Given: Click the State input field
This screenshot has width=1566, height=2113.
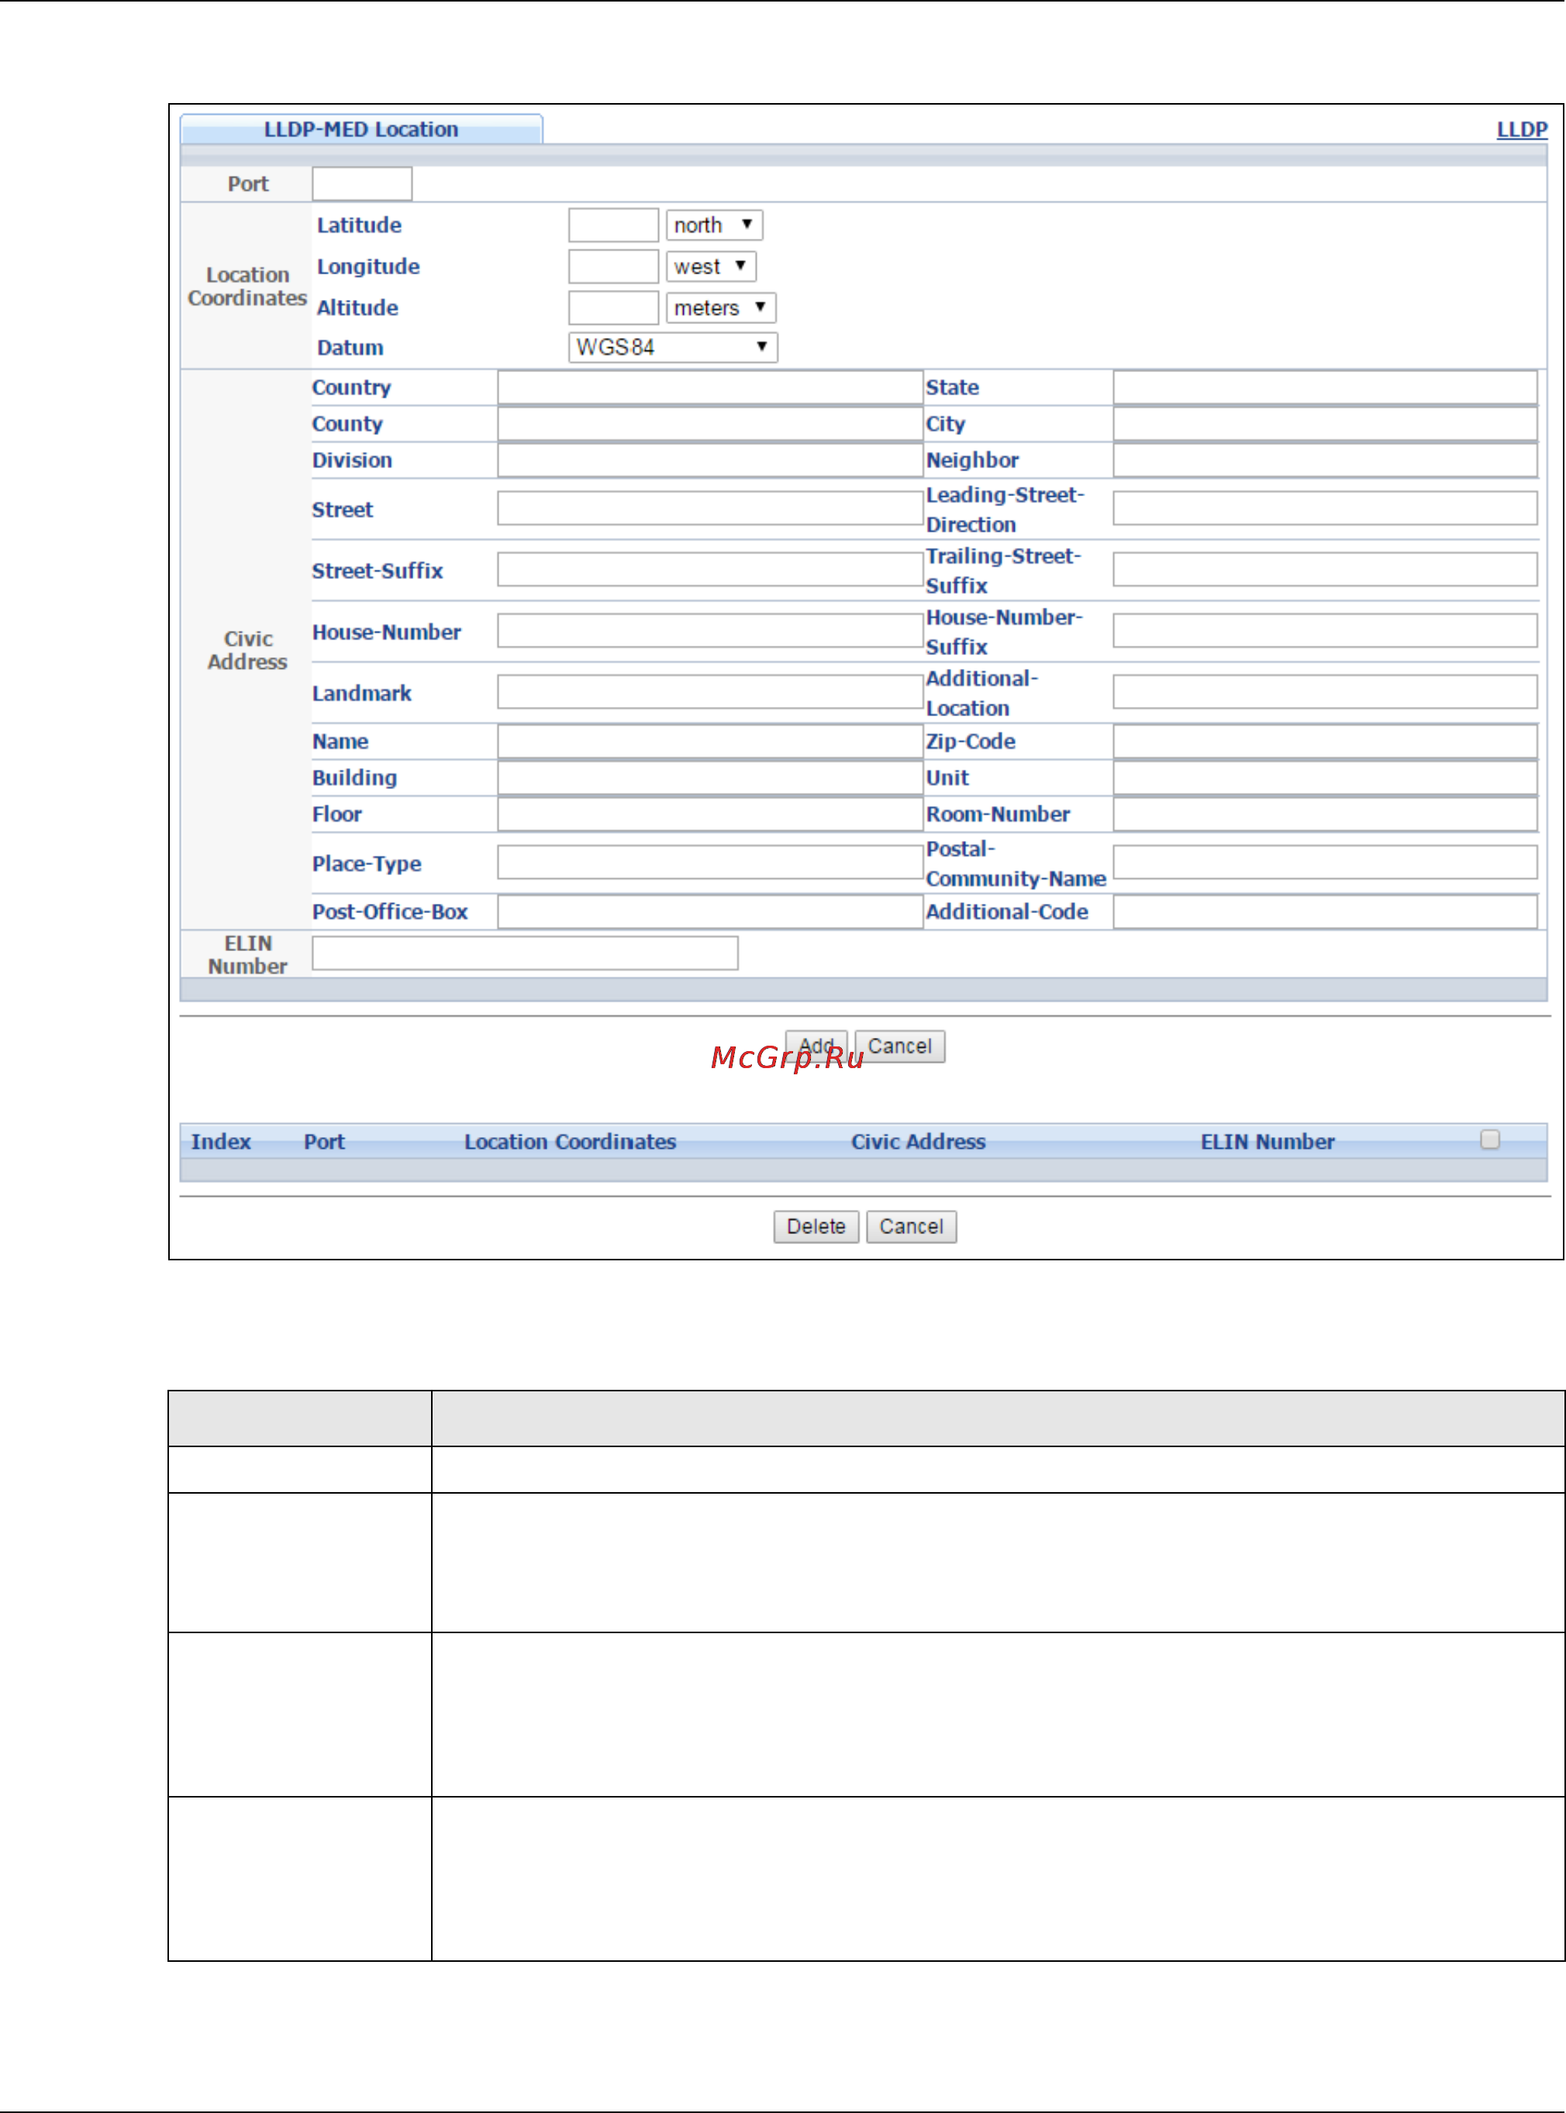Looking at the screenshot, I should click(1325, 388).
